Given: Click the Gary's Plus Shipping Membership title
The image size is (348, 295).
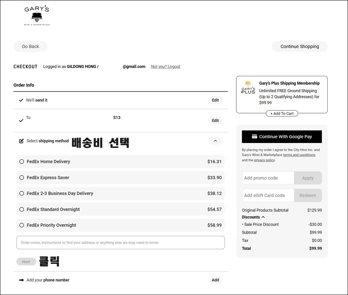Looking at the screenshot, I should coord(289,83).
